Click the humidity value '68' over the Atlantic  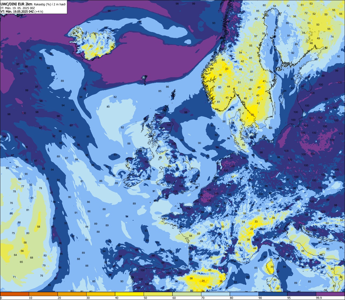pyautogui.click(x=32, y=258)
